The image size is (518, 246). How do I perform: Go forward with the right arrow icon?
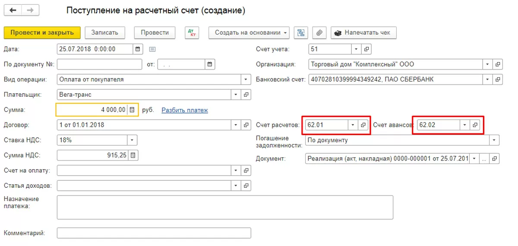click(x=30, y=10)
